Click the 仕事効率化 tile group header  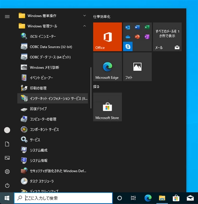coord(102,17)
